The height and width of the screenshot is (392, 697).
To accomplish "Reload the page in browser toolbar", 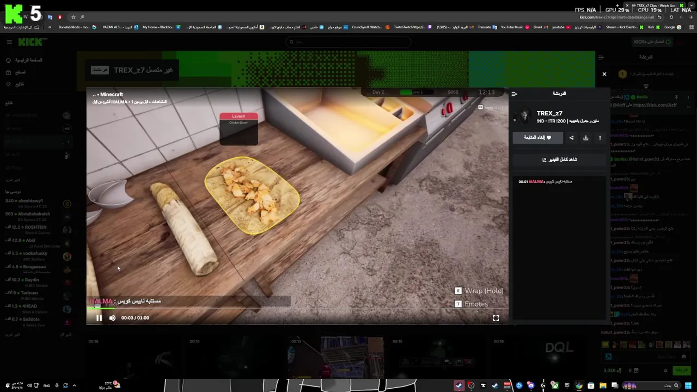I will [671, 17].
